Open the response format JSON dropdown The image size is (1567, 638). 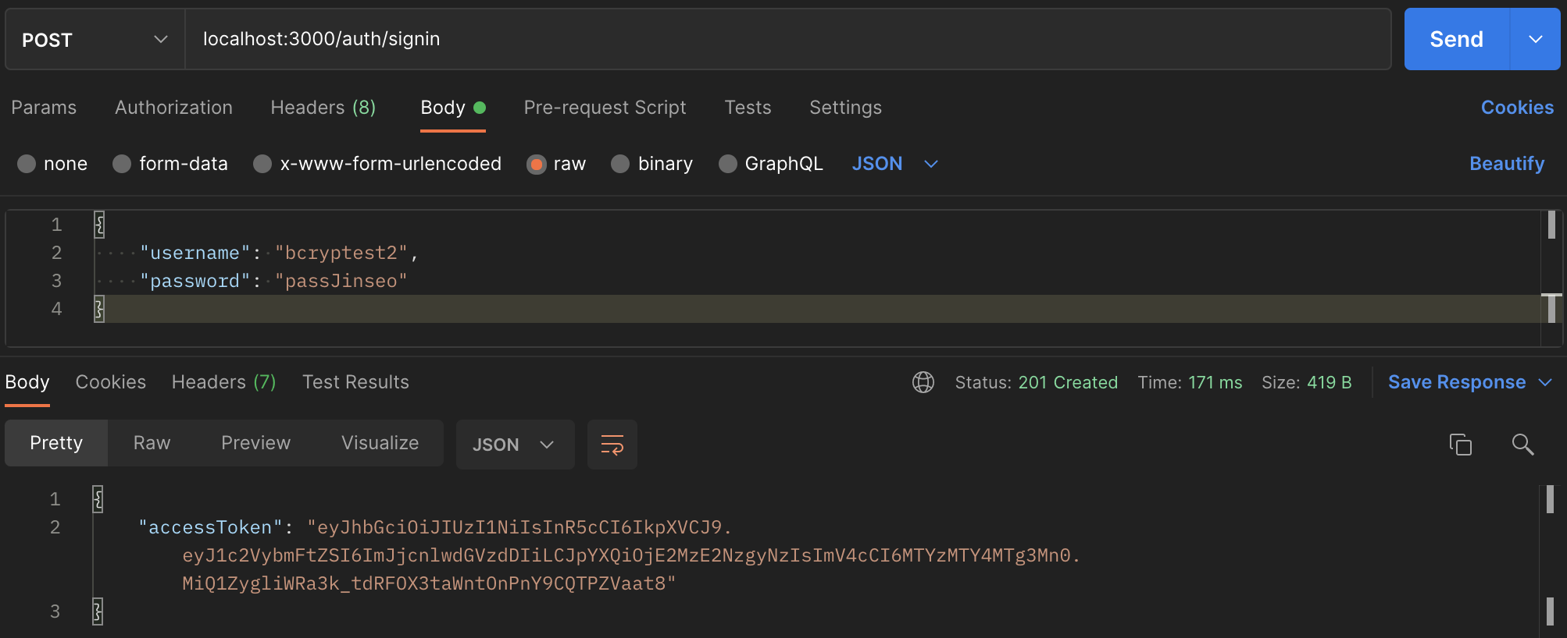pyautogui.click(x=515, y=445)
